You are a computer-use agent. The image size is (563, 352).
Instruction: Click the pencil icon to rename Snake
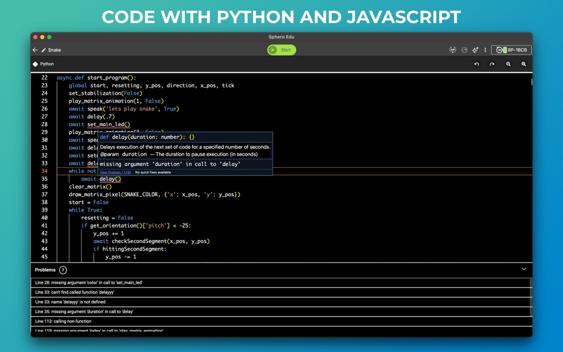click(x=44, y=50)
